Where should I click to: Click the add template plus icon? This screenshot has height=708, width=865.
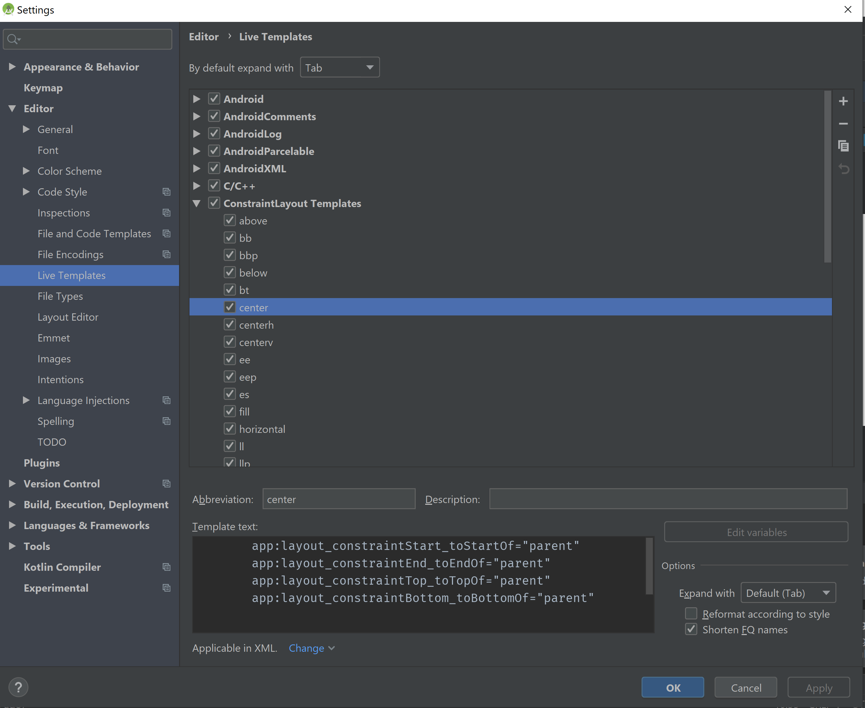[843, 101]
